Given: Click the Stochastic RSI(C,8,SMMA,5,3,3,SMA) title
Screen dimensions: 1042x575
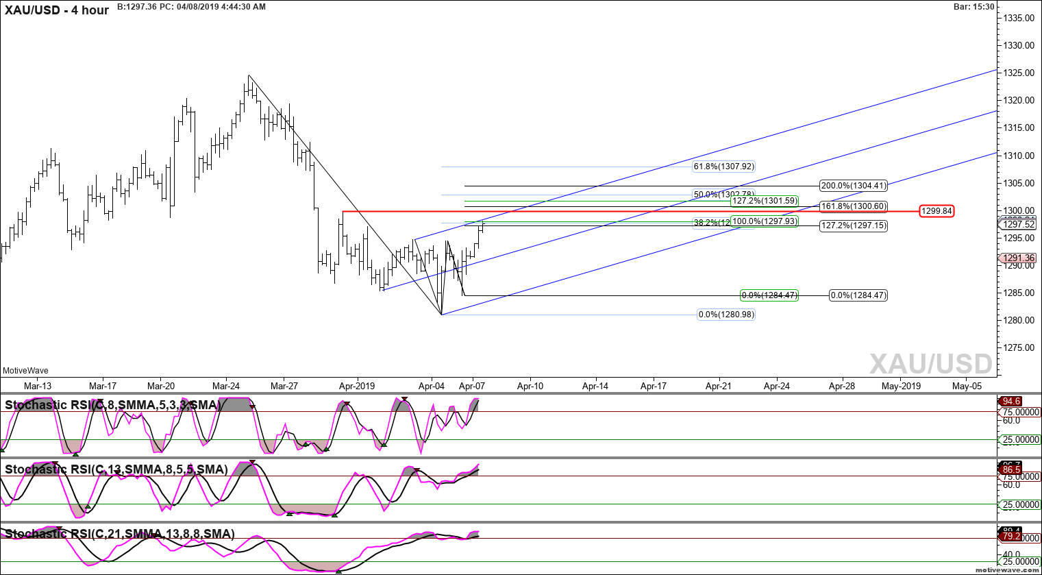Looking at the screenshot, I should [114, 405].
